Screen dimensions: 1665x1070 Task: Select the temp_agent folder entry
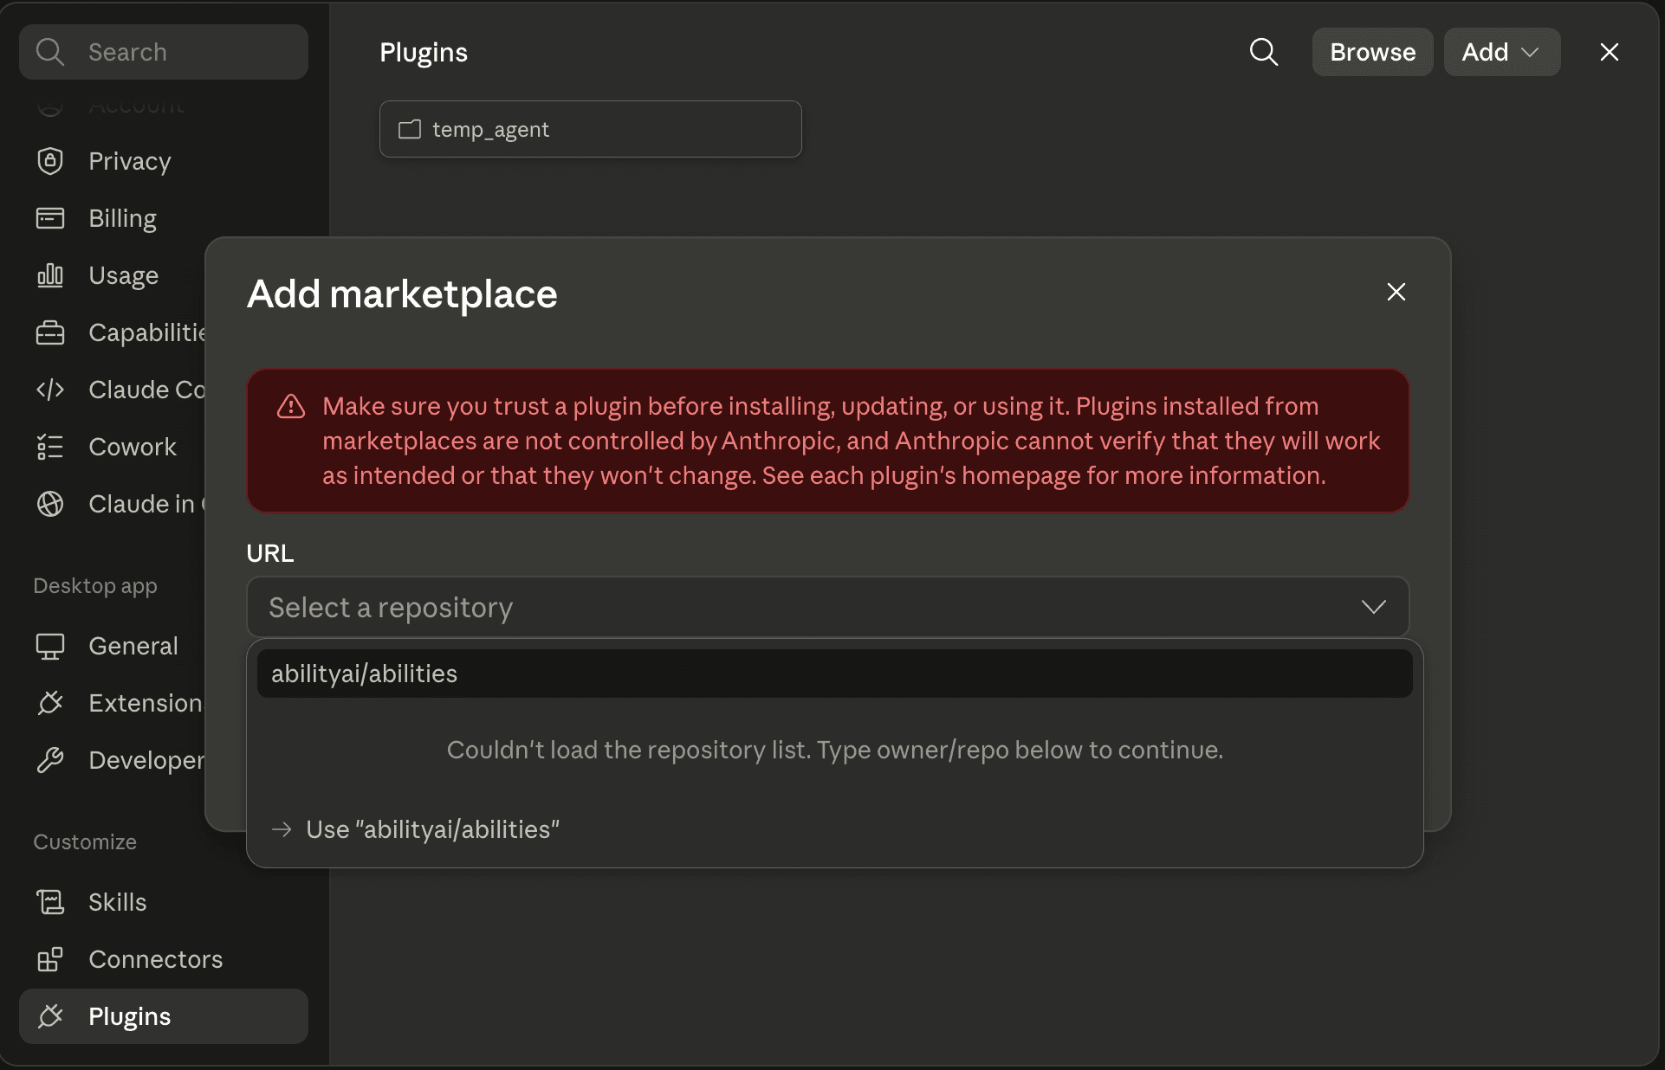[591, 129]
